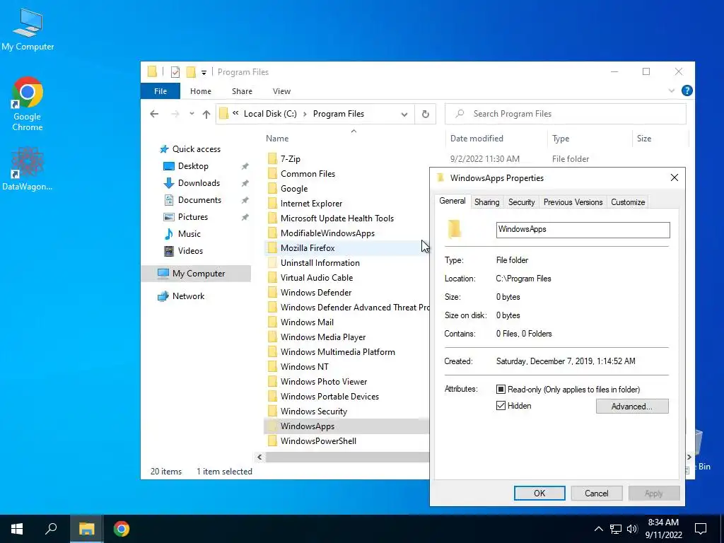Refresh the Program Files folder view
This screenshot has width=724, height=543.
[425, 114]
